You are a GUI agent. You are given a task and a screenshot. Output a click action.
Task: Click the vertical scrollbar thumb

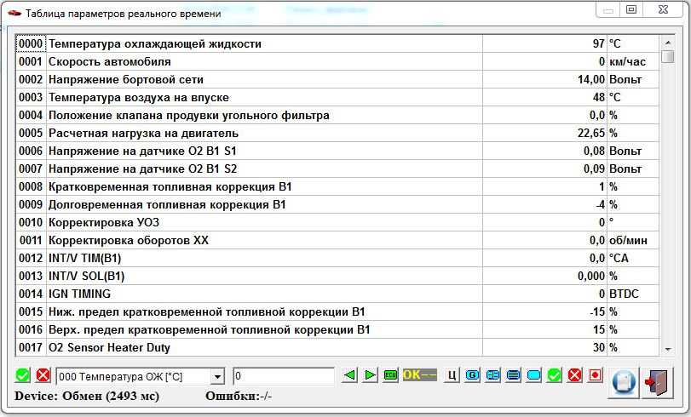668,56
